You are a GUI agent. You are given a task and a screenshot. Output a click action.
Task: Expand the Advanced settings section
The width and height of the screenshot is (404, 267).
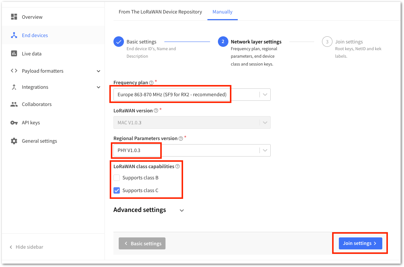[182, 210]
